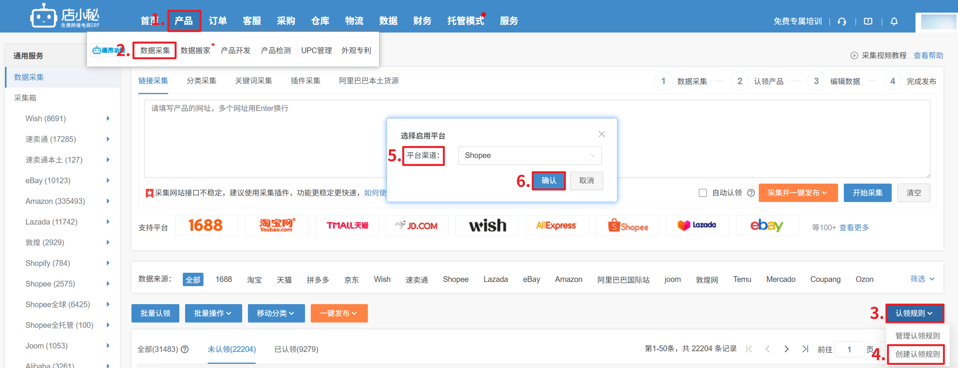
Task: Click the Lazada platform logo
Action: tap(697, 225)
